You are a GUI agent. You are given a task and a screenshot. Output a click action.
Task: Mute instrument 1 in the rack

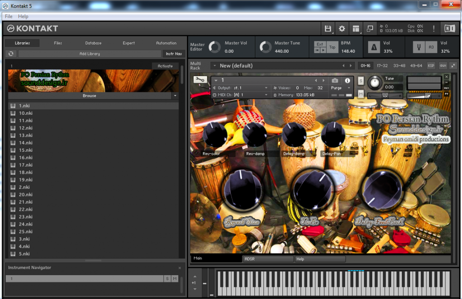(360, 94)
